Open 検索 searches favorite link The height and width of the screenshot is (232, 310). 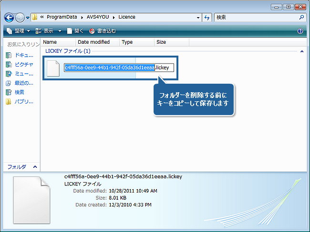pos(20,92)
